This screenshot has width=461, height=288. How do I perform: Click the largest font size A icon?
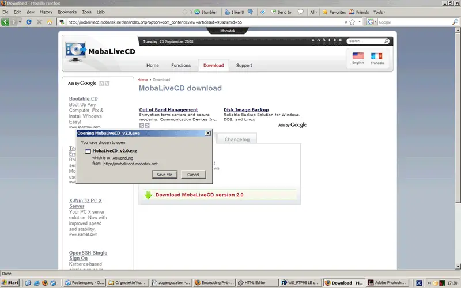[324, 40]
